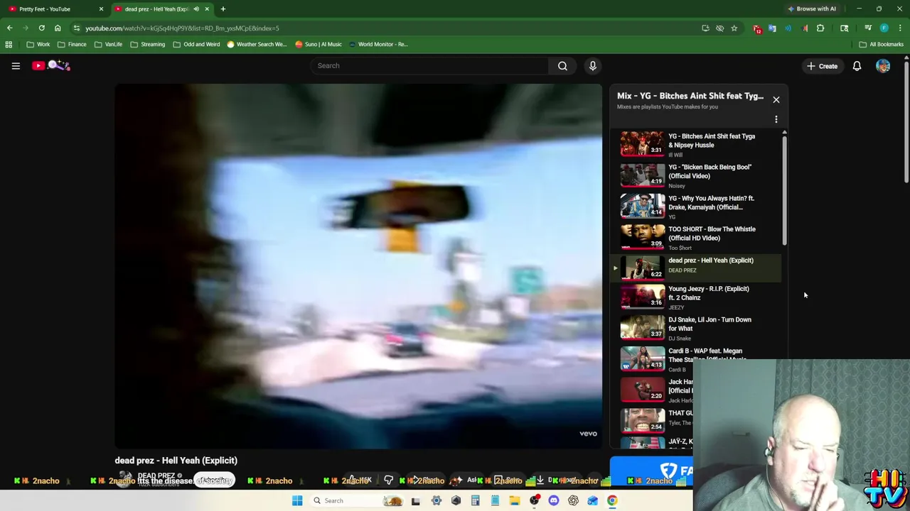Open the Streaming bookmarks folder
The image size is (910, 511).
[x=147, y=45]
